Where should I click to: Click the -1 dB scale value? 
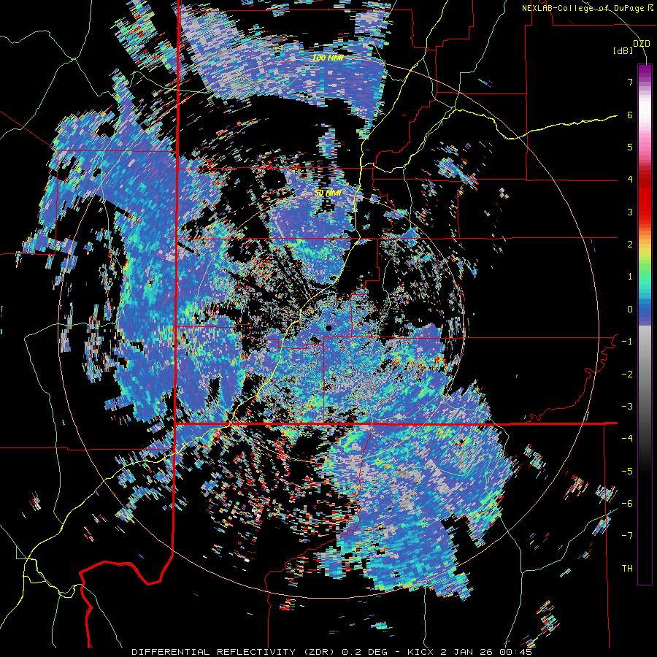[627, 342]
